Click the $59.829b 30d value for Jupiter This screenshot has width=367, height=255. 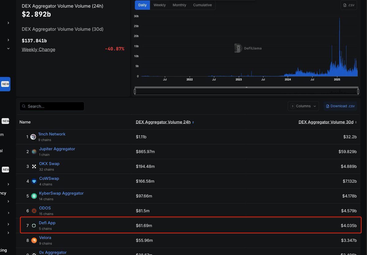347,152
